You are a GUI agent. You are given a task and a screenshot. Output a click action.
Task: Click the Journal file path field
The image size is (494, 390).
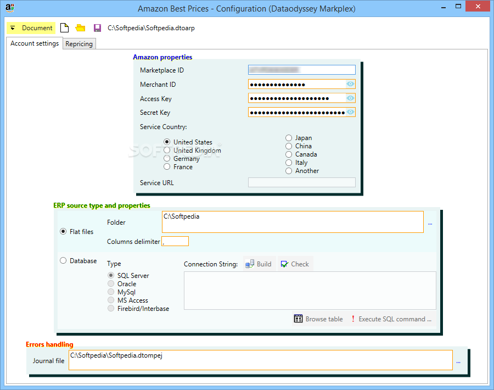pyautogui.click(x=261, y=360)
